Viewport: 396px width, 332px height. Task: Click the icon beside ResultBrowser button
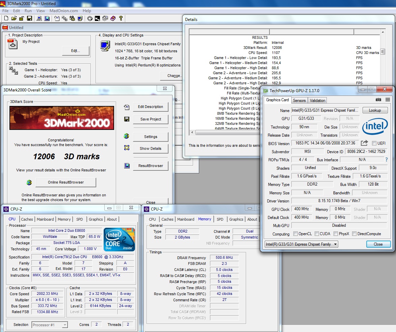point(127,166)
